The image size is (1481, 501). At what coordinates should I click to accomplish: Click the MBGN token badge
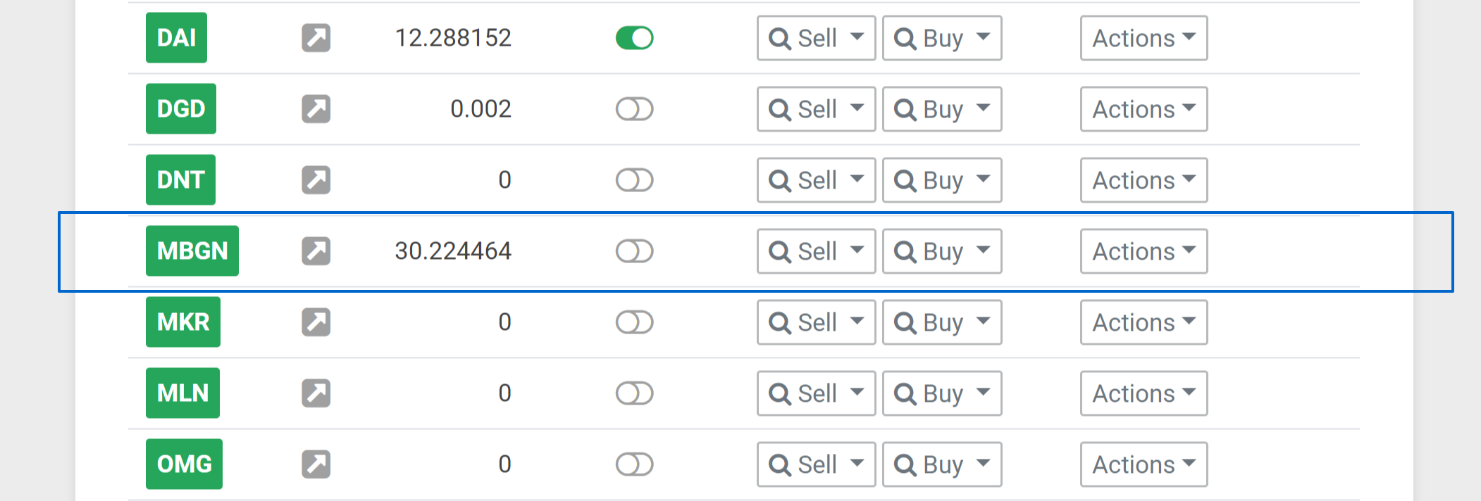click(192, 251)
